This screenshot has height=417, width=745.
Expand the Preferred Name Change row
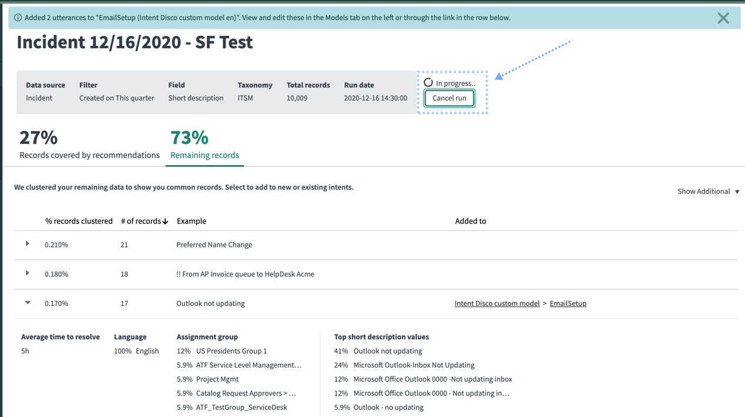[28, 244]
